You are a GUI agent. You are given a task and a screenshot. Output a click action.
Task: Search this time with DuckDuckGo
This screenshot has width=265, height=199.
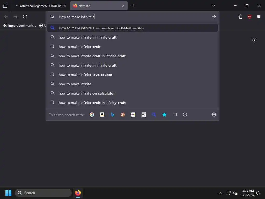pos(123,115)
